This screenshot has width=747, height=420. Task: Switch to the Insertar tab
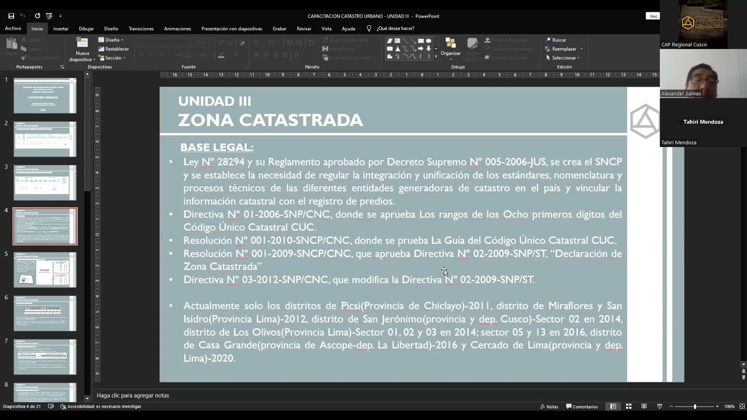click(61, 29)
